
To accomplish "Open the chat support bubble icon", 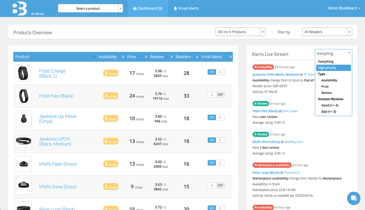I will pos(354,198).
